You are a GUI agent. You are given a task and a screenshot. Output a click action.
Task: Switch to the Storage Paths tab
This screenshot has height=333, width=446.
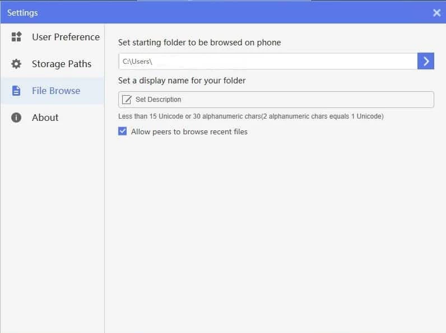pos(61,64)
